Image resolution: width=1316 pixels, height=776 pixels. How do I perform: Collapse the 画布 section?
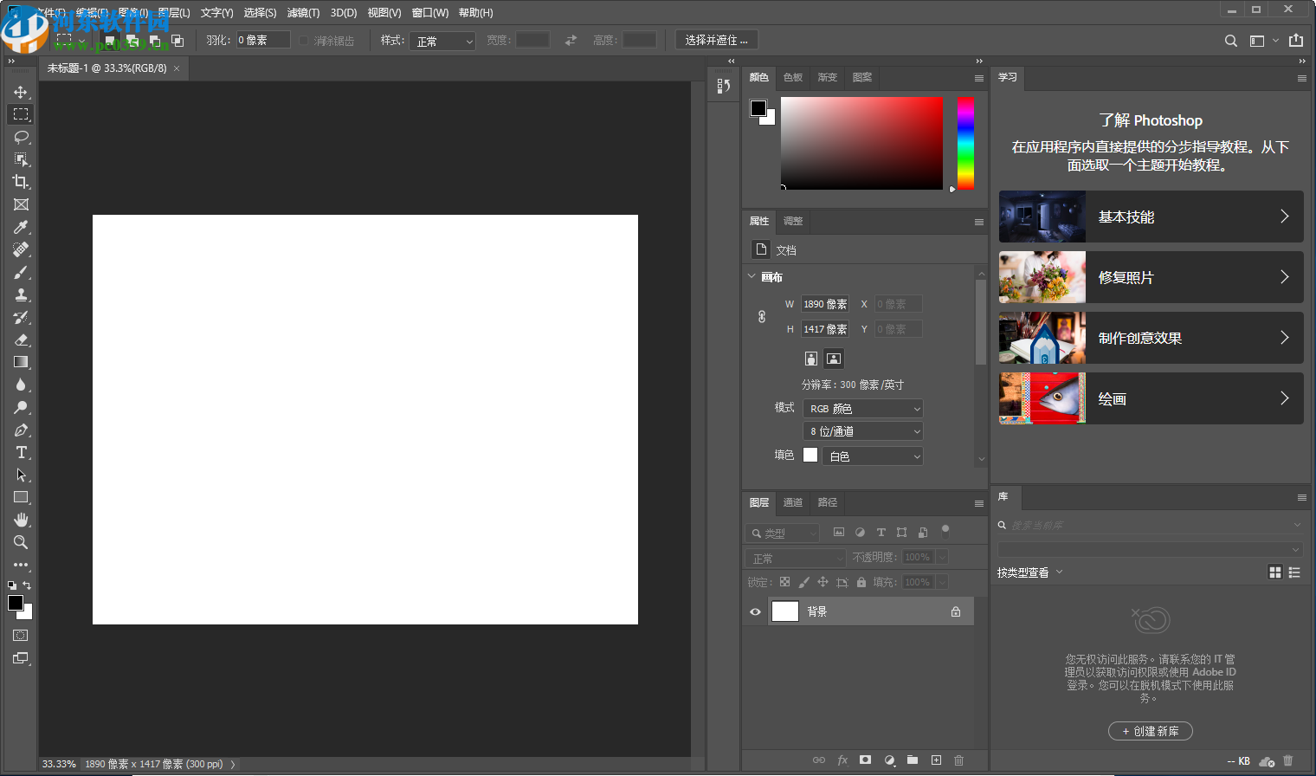[x=752, y=277]
